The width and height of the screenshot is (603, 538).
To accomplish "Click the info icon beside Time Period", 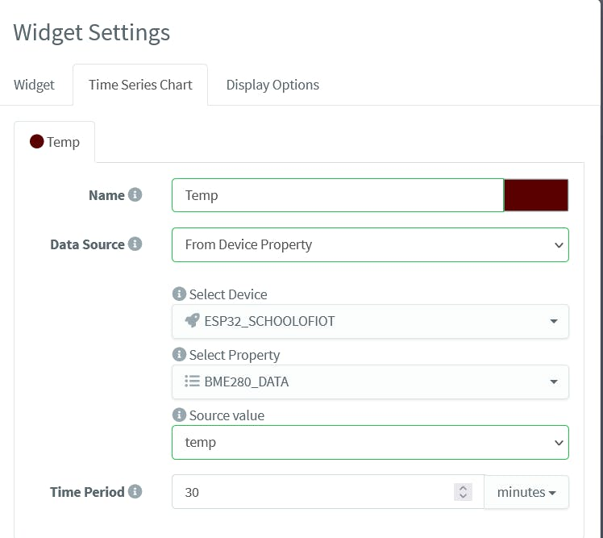I will click(x=135, y=491).
